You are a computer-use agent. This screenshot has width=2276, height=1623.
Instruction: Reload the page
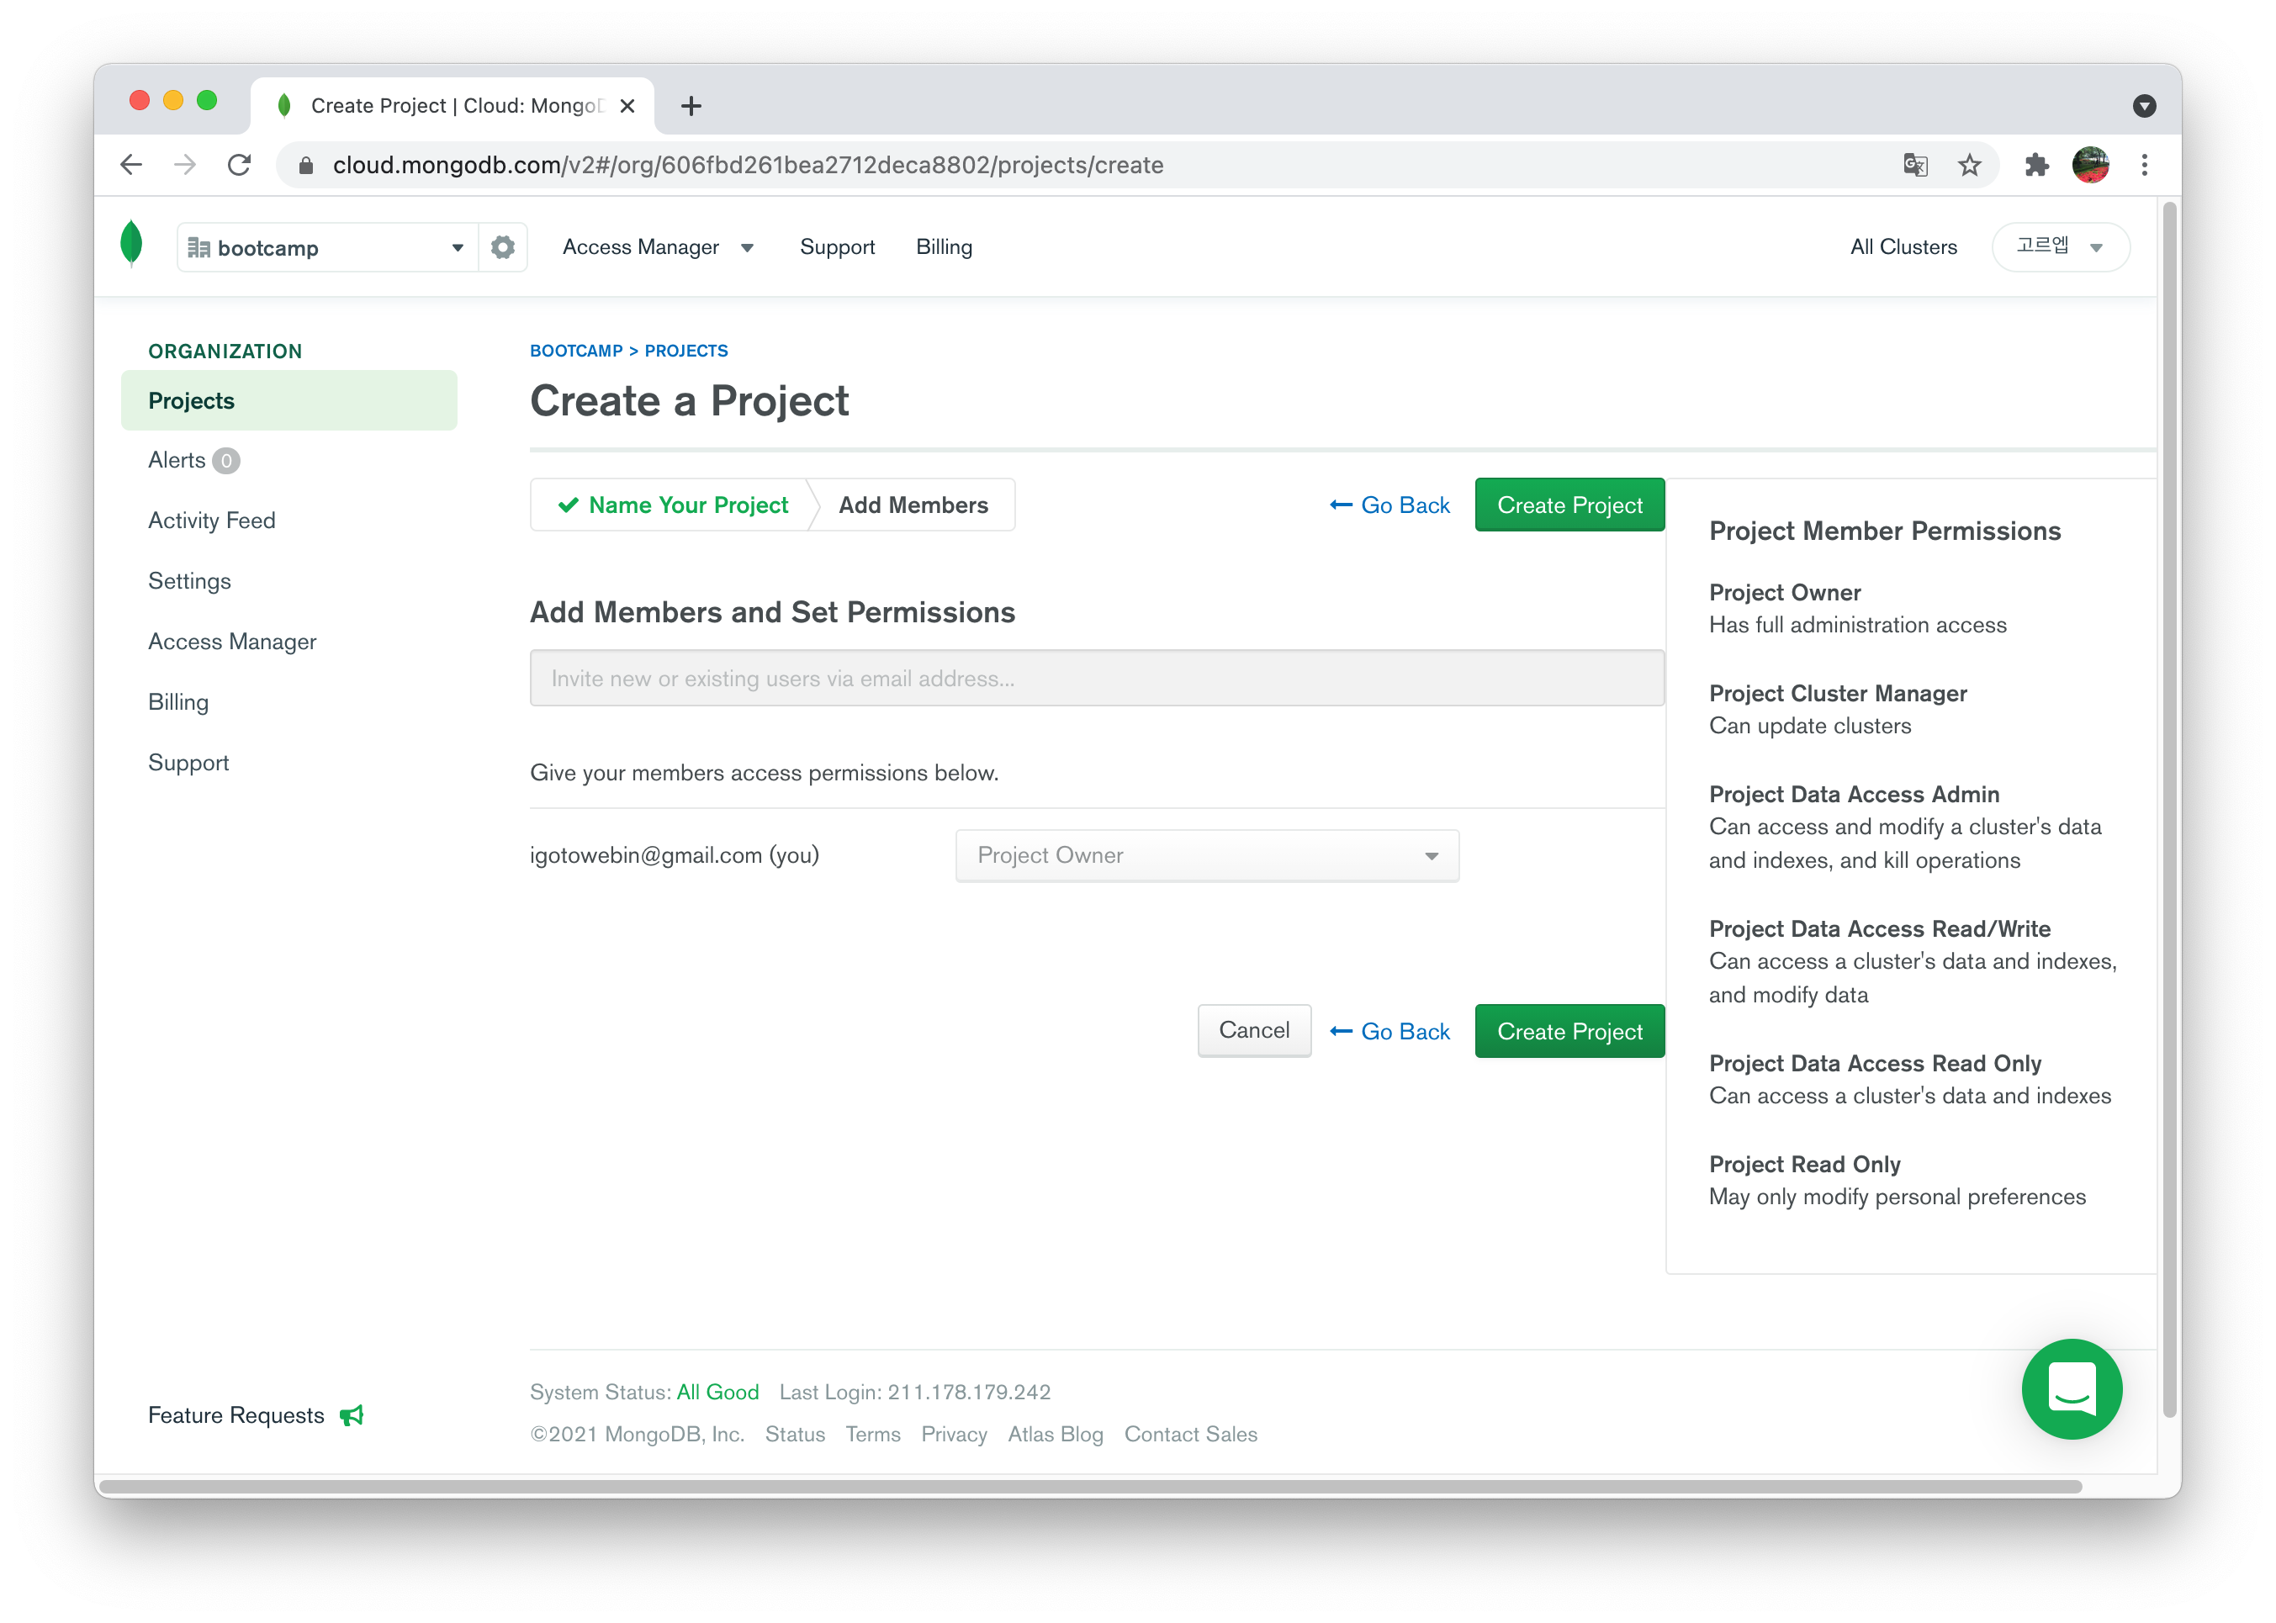[x=239, y=165]
